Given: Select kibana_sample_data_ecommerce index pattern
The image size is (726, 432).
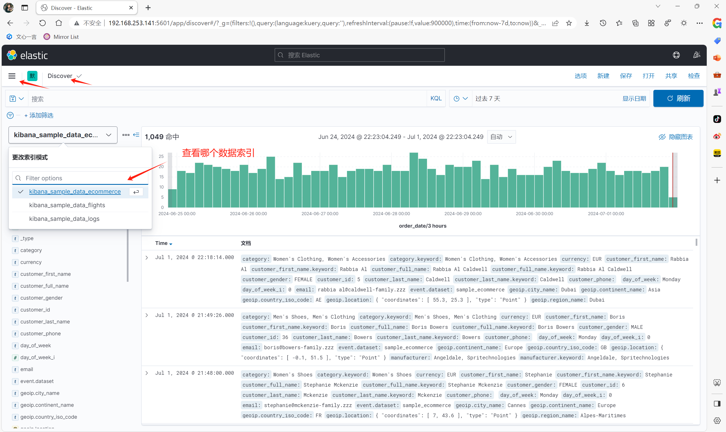Looking at the screenshot, I should point(80,192).
